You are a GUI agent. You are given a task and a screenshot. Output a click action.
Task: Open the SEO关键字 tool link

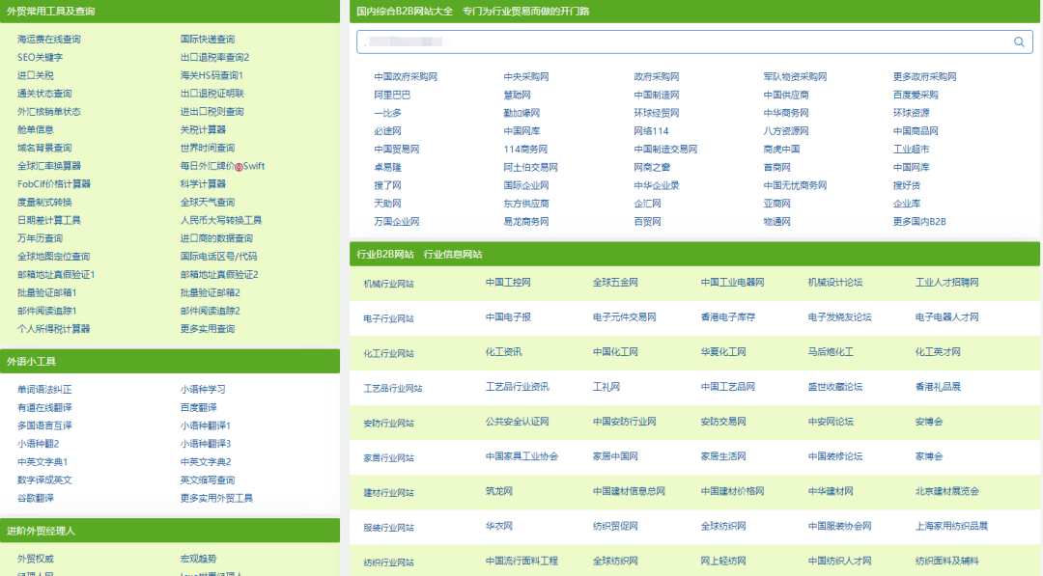coord(40,57)
